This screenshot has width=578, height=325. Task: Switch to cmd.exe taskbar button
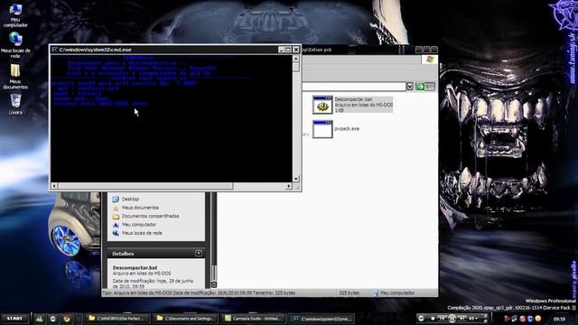[322, 319]
